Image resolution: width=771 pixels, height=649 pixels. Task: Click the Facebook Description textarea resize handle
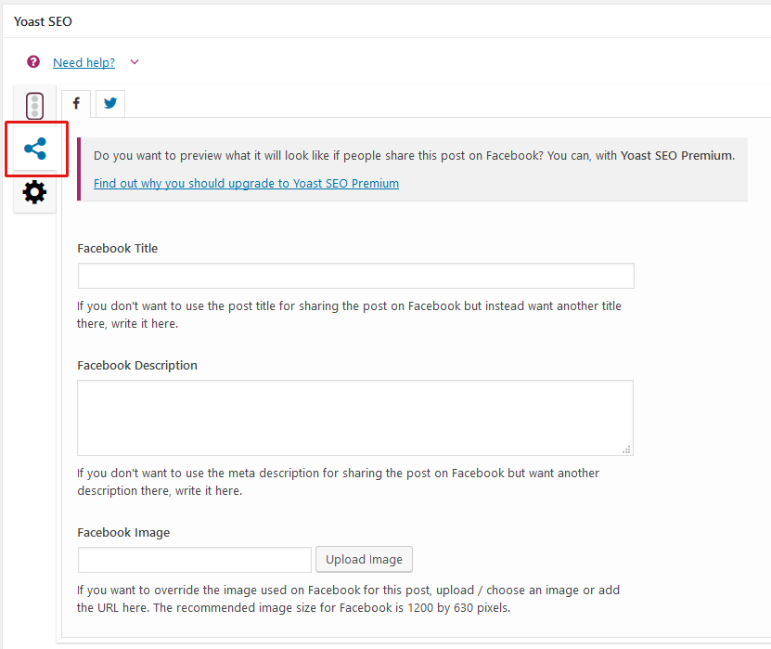[x=627, y=449]
